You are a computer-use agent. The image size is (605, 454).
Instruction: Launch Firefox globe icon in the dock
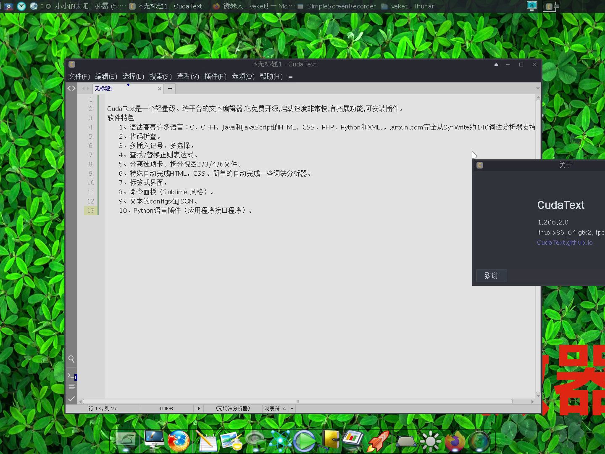click(179, 441)
